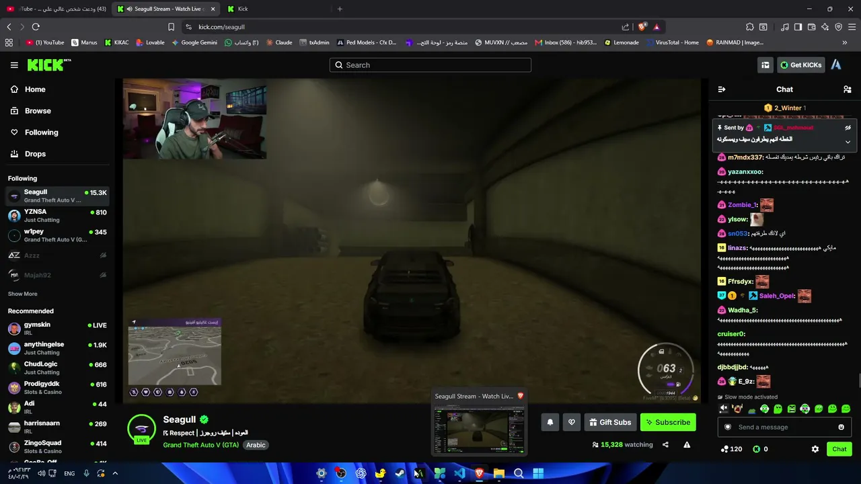This screenshot has height=484, width=861.
Task: Open the VirusTotal - Home bookmark
Action: click(673, 42)
